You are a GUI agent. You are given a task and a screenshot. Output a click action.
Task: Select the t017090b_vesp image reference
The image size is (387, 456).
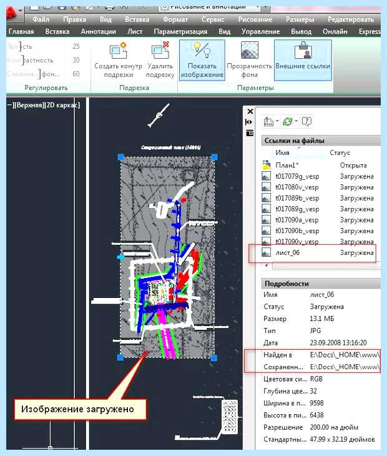point(321,231)
